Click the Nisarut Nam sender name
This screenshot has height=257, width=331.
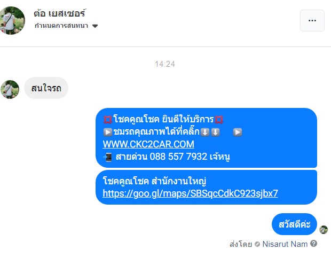285,244
